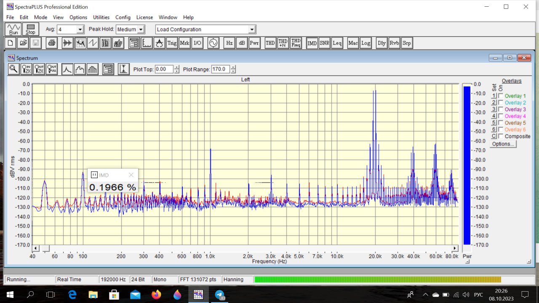539x303 pixels.
Task: Click the Set 1 overlay button
Action: click(494, 96)
